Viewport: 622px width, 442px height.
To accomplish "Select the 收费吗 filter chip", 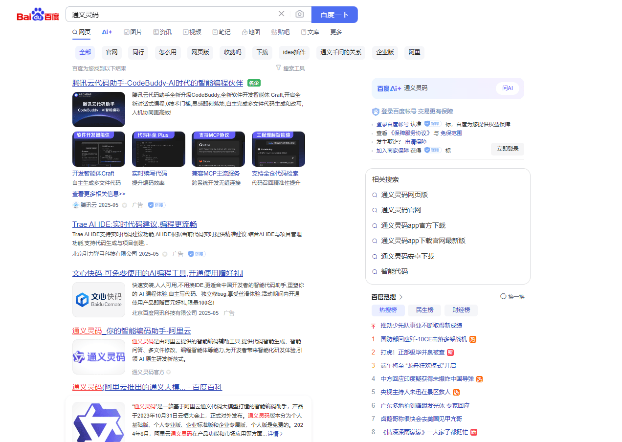I will [233, 52].
